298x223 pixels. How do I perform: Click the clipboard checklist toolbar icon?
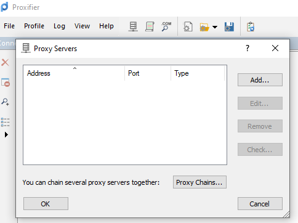click(x=251, y=26)
